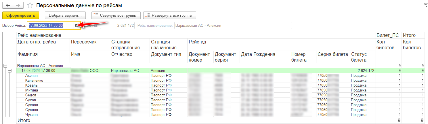The image size is (428, 124).
Task: Select the Чукина surname cell
Action: click(31, 115)
